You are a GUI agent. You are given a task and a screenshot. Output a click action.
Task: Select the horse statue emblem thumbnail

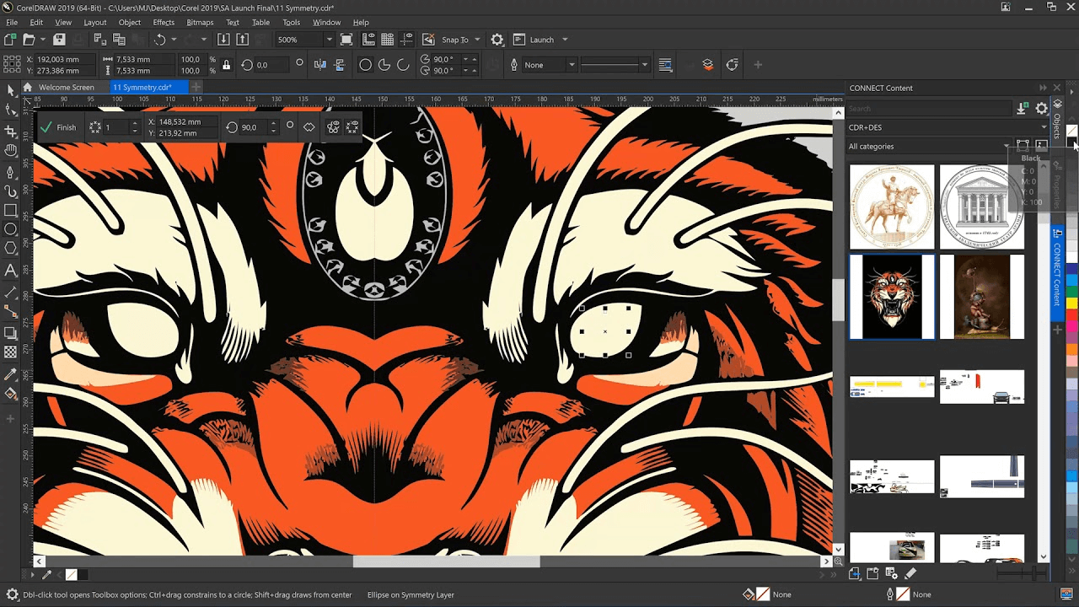point(892,207)
